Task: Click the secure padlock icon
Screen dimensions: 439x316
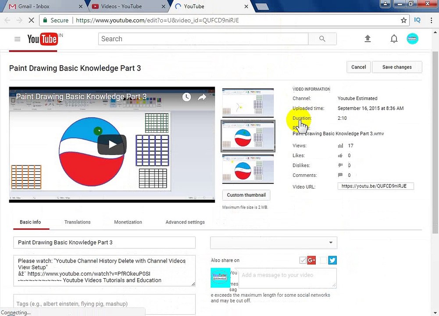Action: [45, 20]
